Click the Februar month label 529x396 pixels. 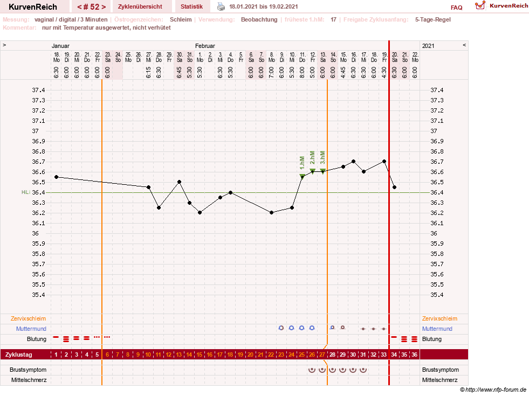click(205, 46)
